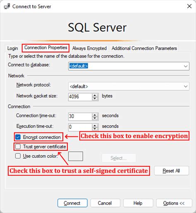Decrease Connection time-out with down arrow

pos(95,118)
